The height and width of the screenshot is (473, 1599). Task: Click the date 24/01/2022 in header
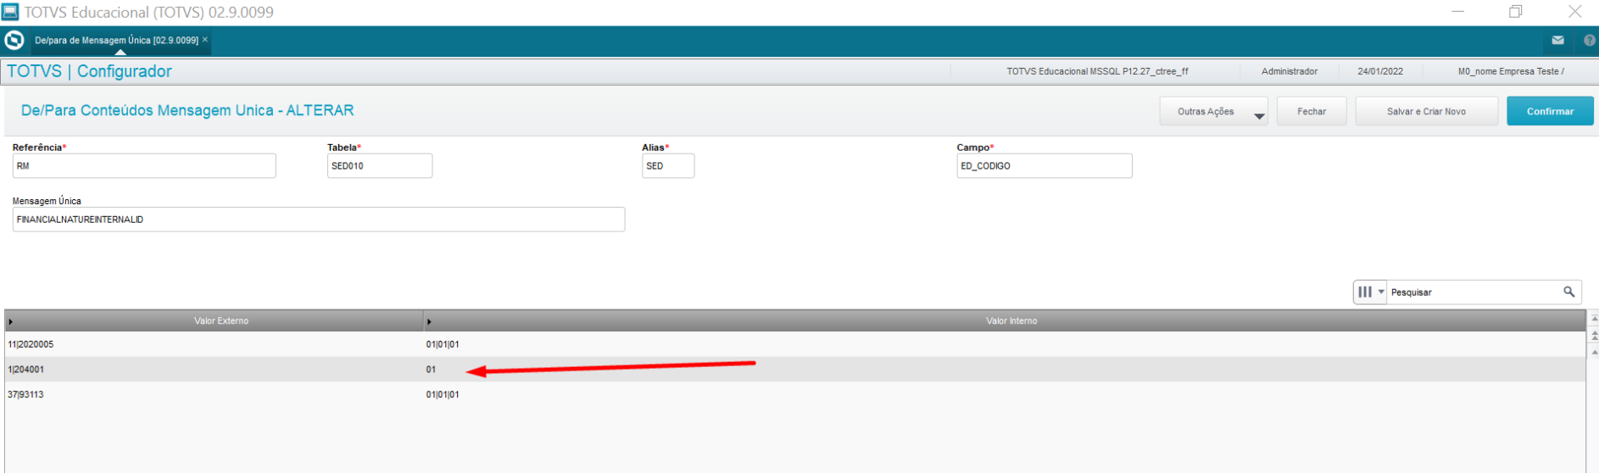click(1380, 71)
